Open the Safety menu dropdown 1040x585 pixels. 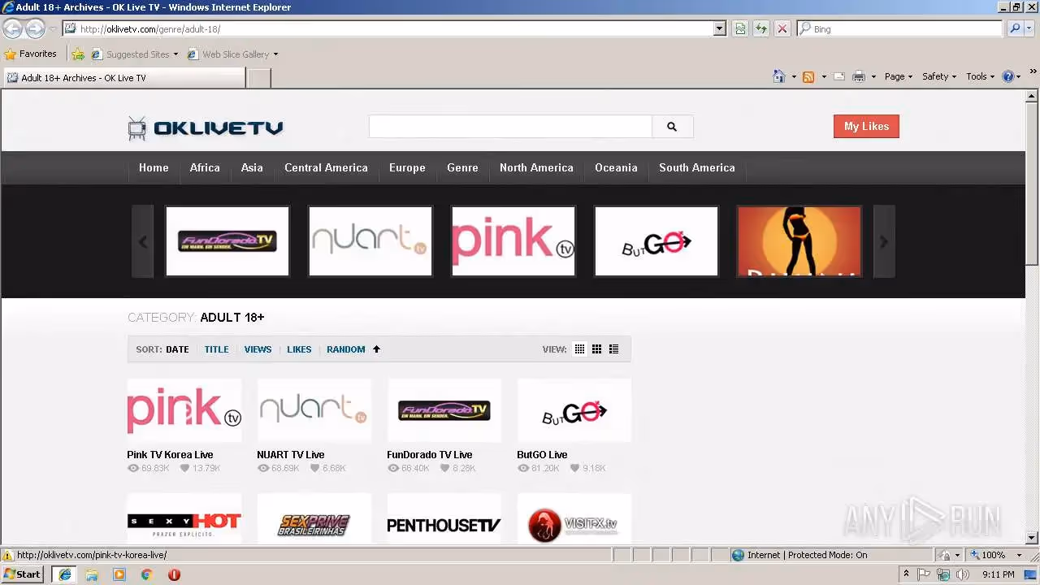pos(939,76)
